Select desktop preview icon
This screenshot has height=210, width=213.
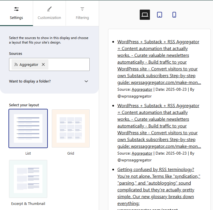pyautogui.click(x=145, y=15)
